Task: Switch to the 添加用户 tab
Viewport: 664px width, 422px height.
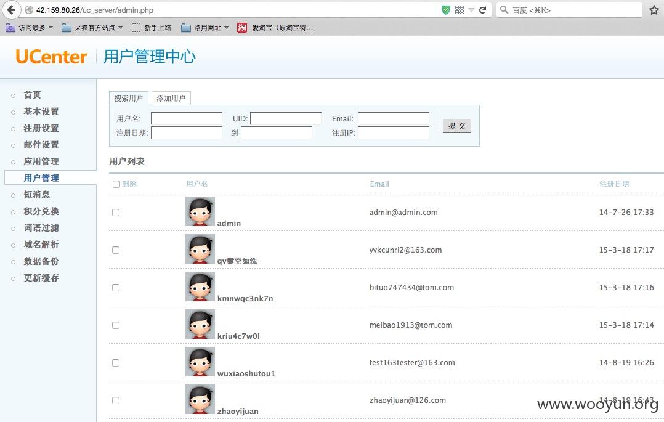Action: pos(171,99)
